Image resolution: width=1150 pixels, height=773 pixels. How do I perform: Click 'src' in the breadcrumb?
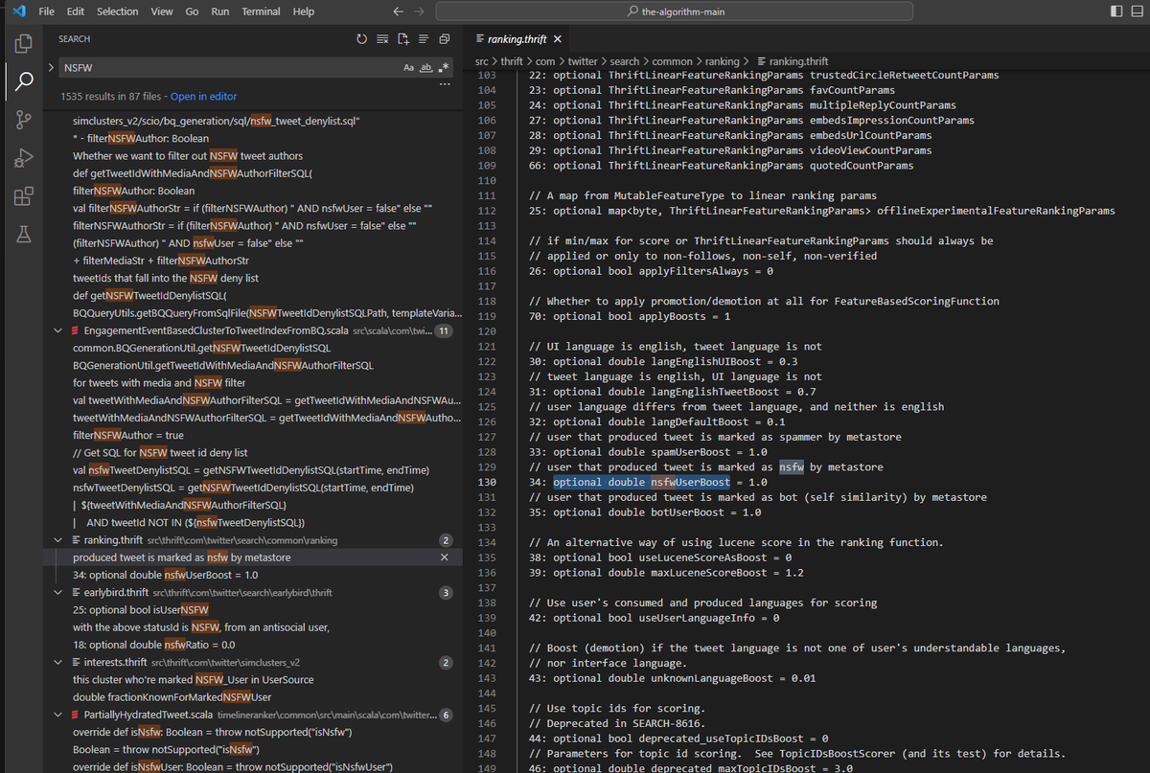482,61
